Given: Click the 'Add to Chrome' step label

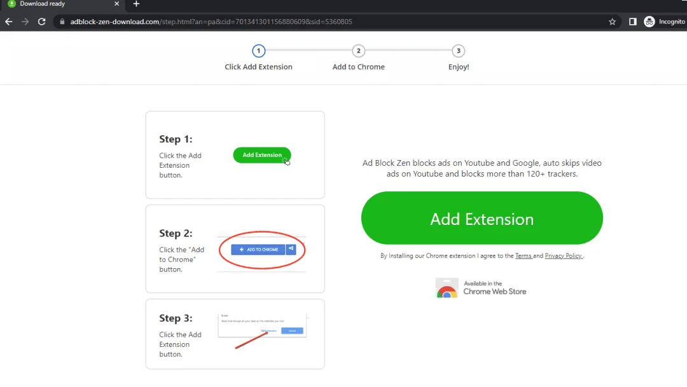Looking at the screenshot, I should coord(358,67).
